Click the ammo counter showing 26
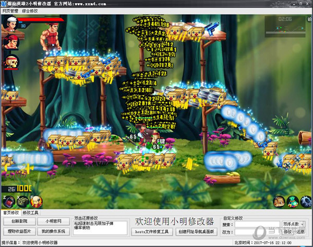313x247 pixels. click(11, 189)
